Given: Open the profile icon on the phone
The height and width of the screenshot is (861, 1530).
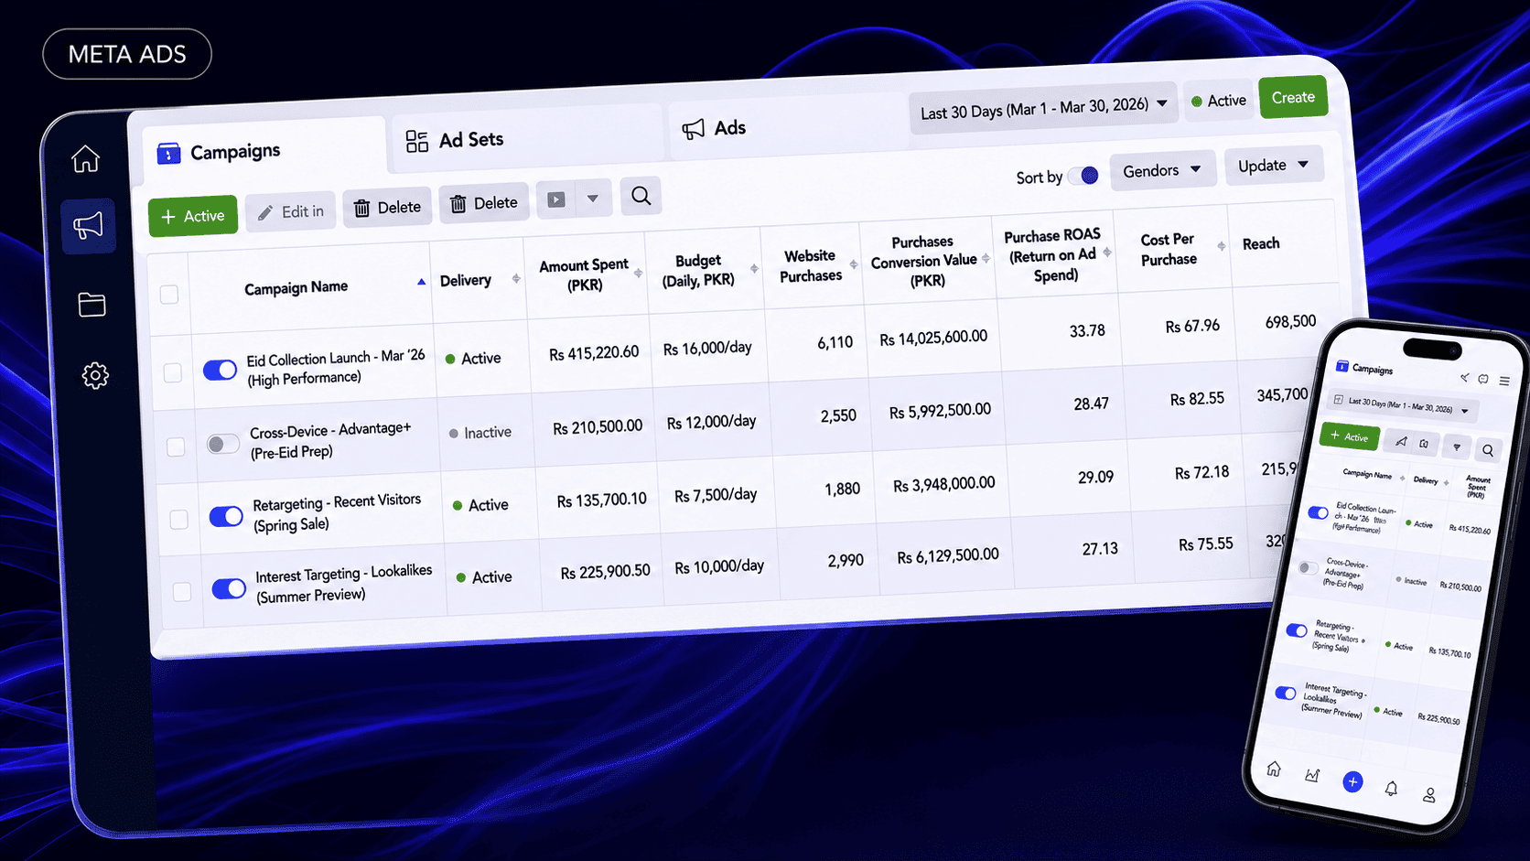Looking at the screenshot, I should point(1429,794).
